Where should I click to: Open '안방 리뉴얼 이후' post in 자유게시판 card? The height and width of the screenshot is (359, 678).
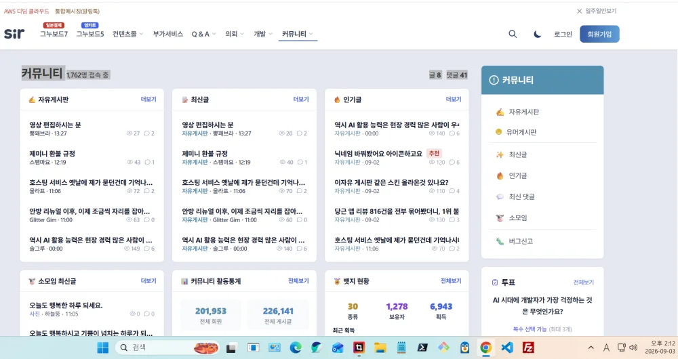(x=89, y=211)
